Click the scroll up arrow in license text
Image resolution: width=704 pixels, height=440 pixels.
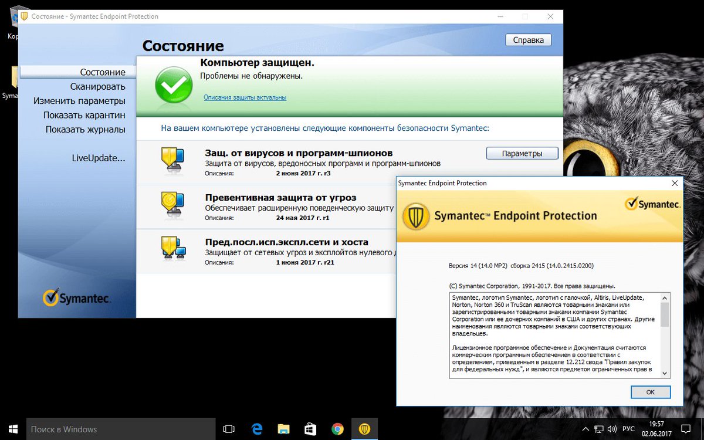665,299
